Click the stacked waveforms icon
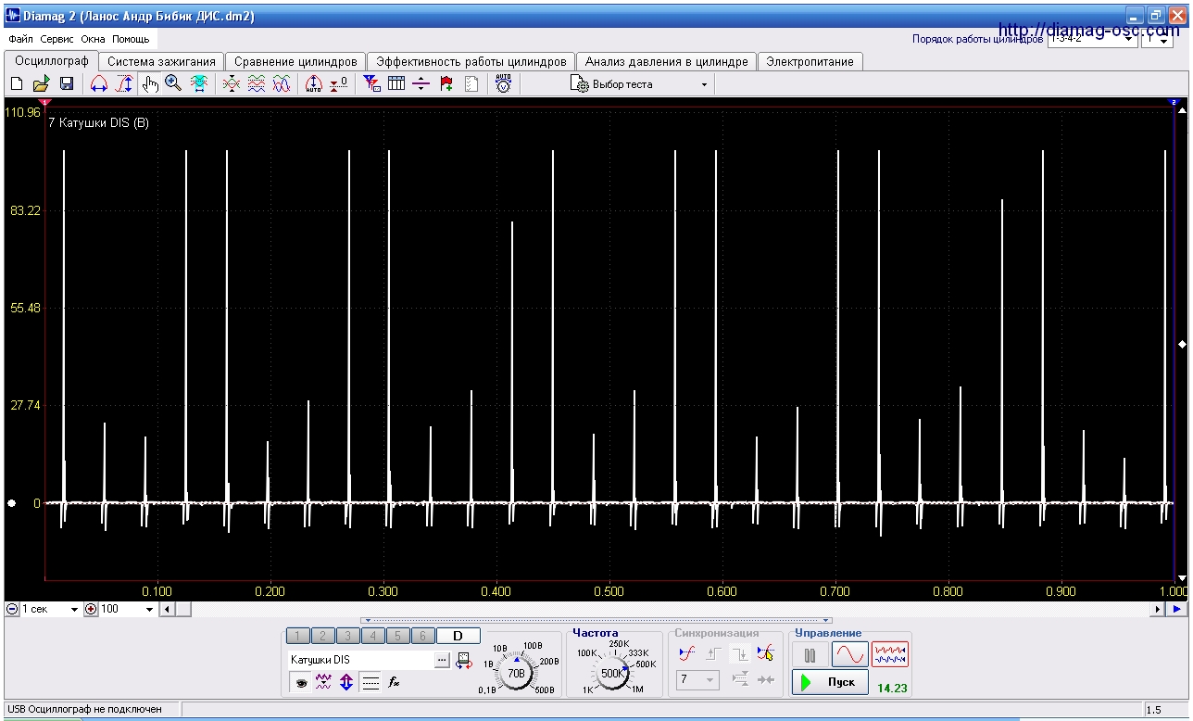Image resolution: width=1193 pixels, height=721 pixels. click(257, 84)
